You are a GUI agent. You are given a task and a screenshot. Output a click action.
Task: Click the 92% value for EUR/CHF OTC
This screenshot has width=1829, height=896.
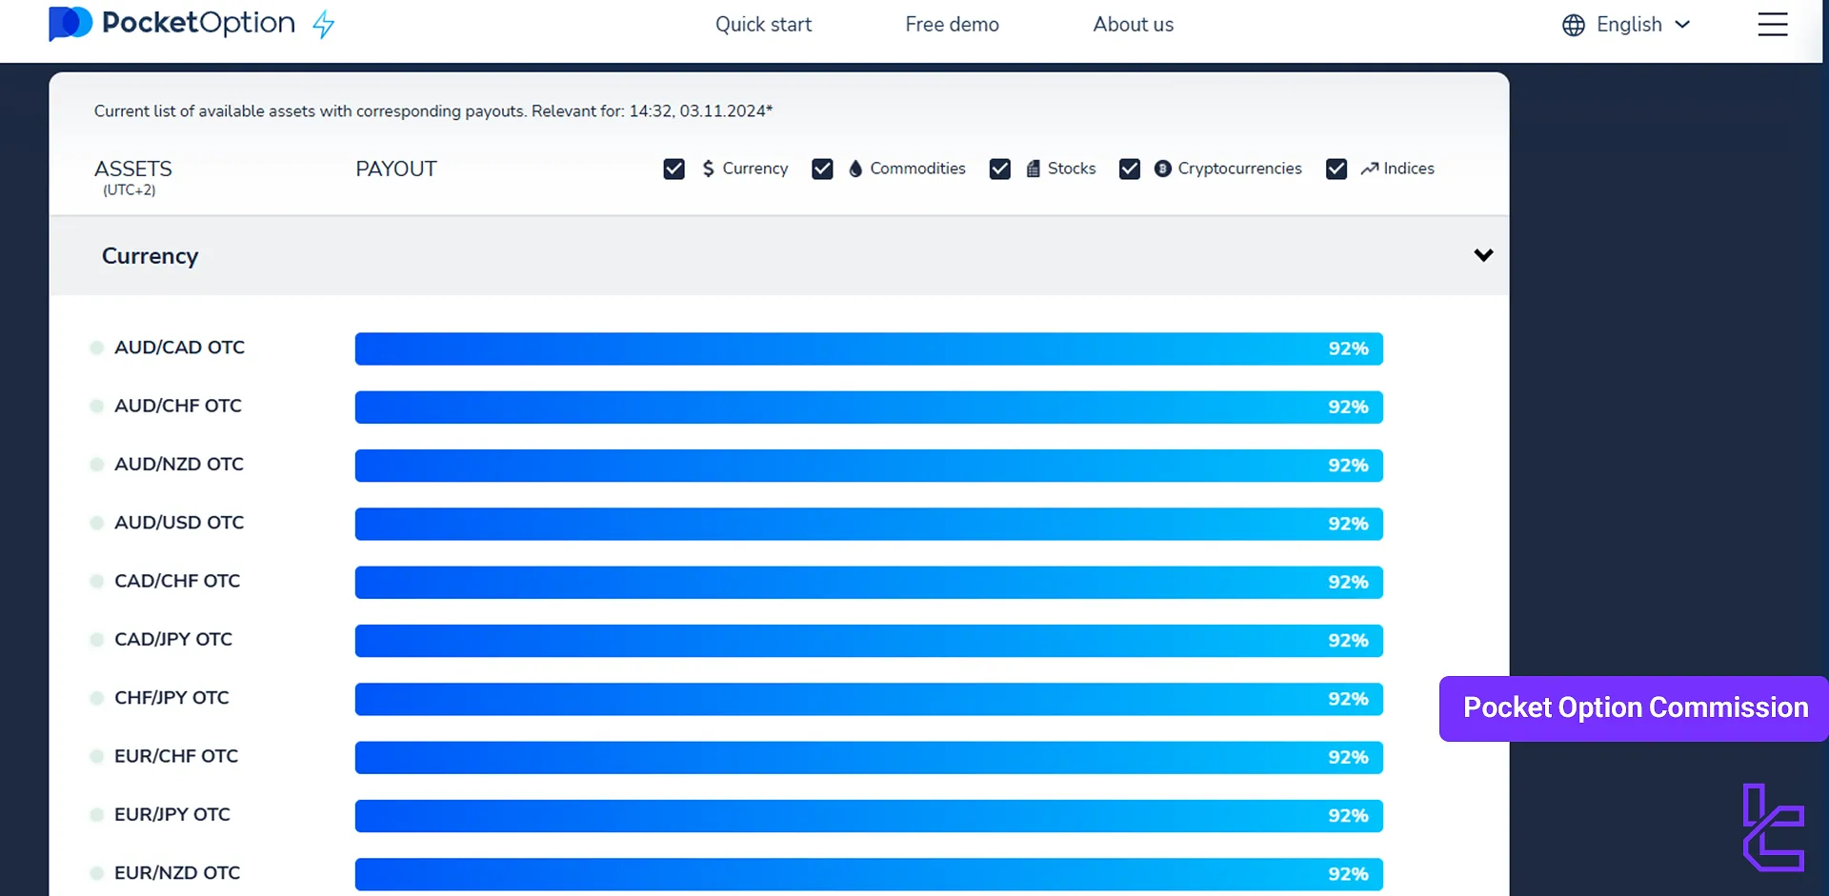1348,757
